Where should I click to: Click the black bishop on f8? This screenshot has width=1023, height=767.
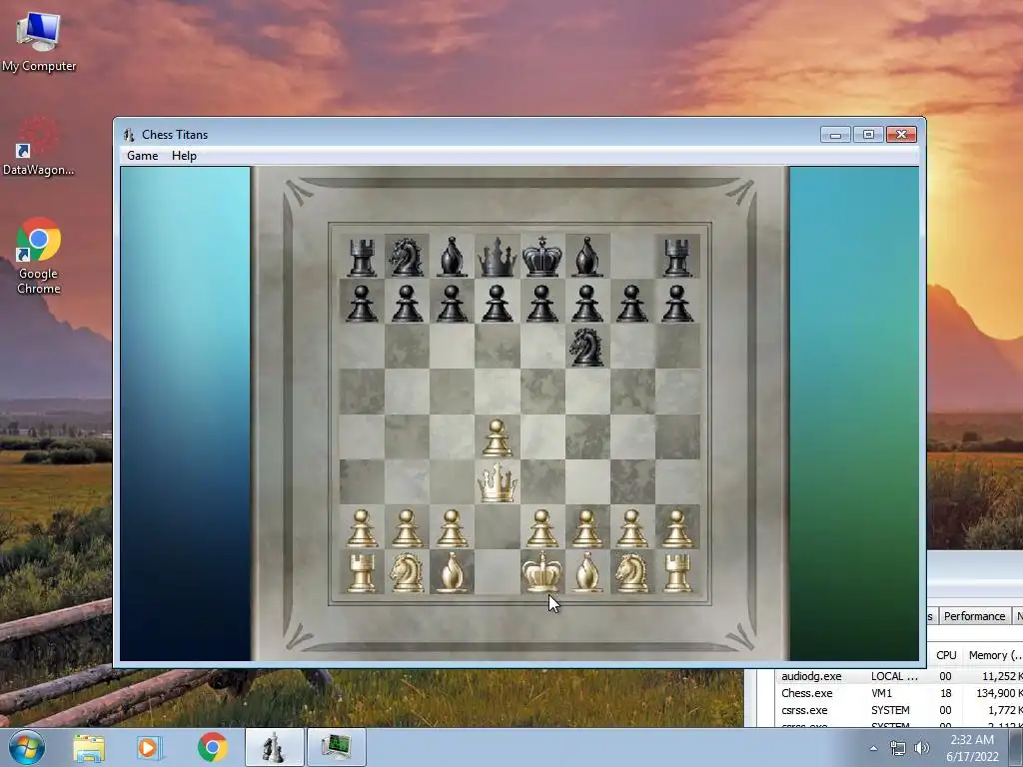pyautogui.click(x=587, y=257)
